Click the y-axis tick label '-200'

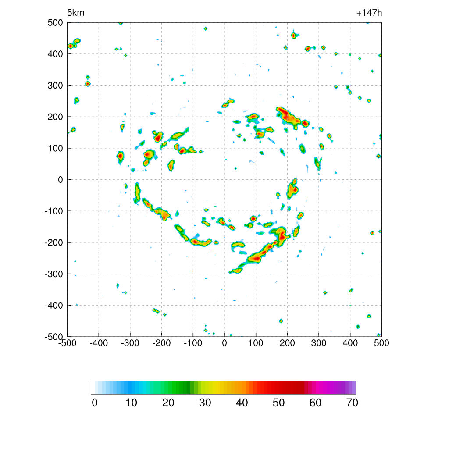point(54,243)
